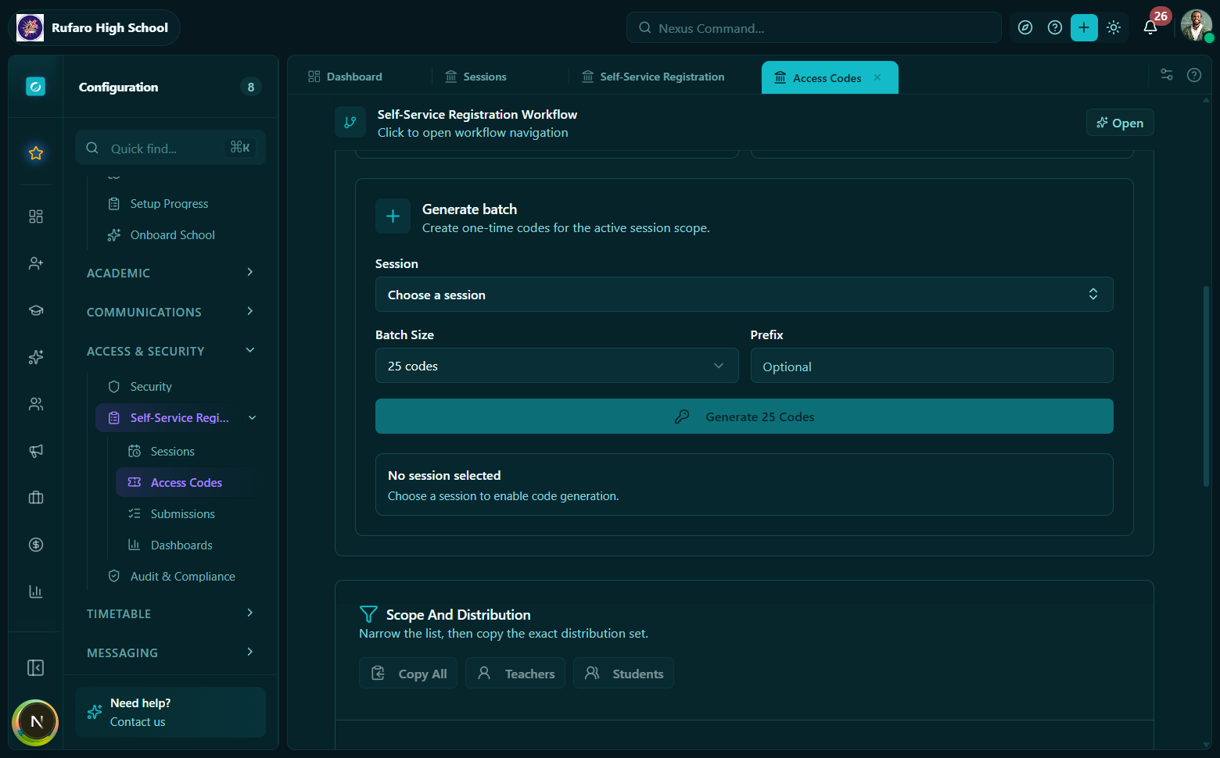Select the favorites star rail icon
The width and height of the screenshot is (1220, 758).
coord(36,153)
